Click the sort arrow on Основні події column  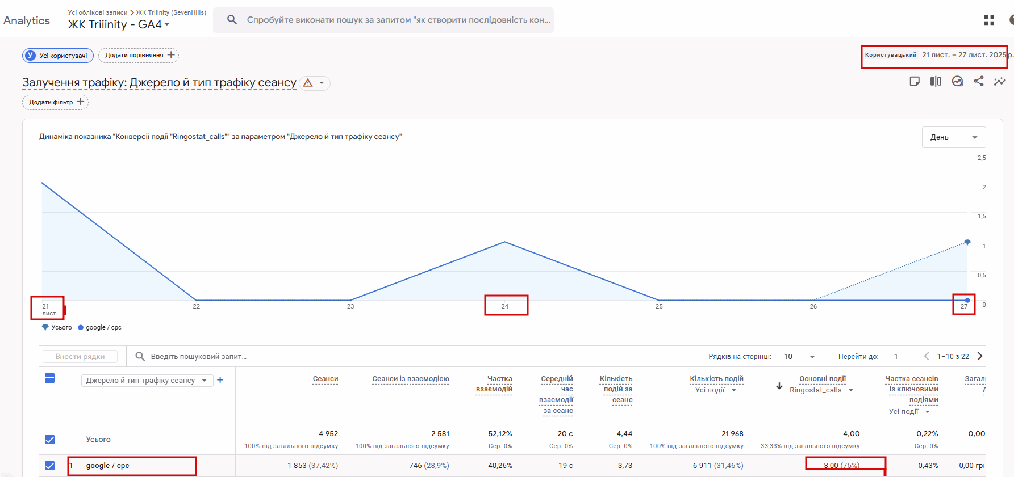[x=779, y=386]
